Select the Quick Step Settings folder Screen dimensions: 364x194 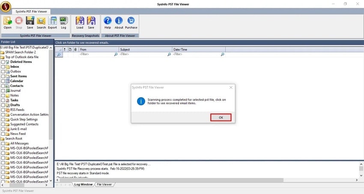[24, 119]
